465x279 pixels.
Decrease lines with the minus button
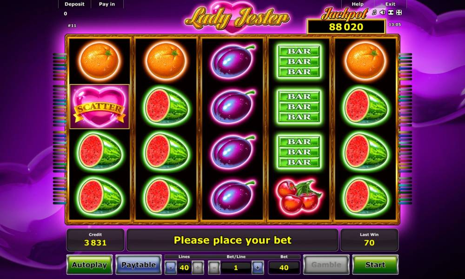coord(171,268)
